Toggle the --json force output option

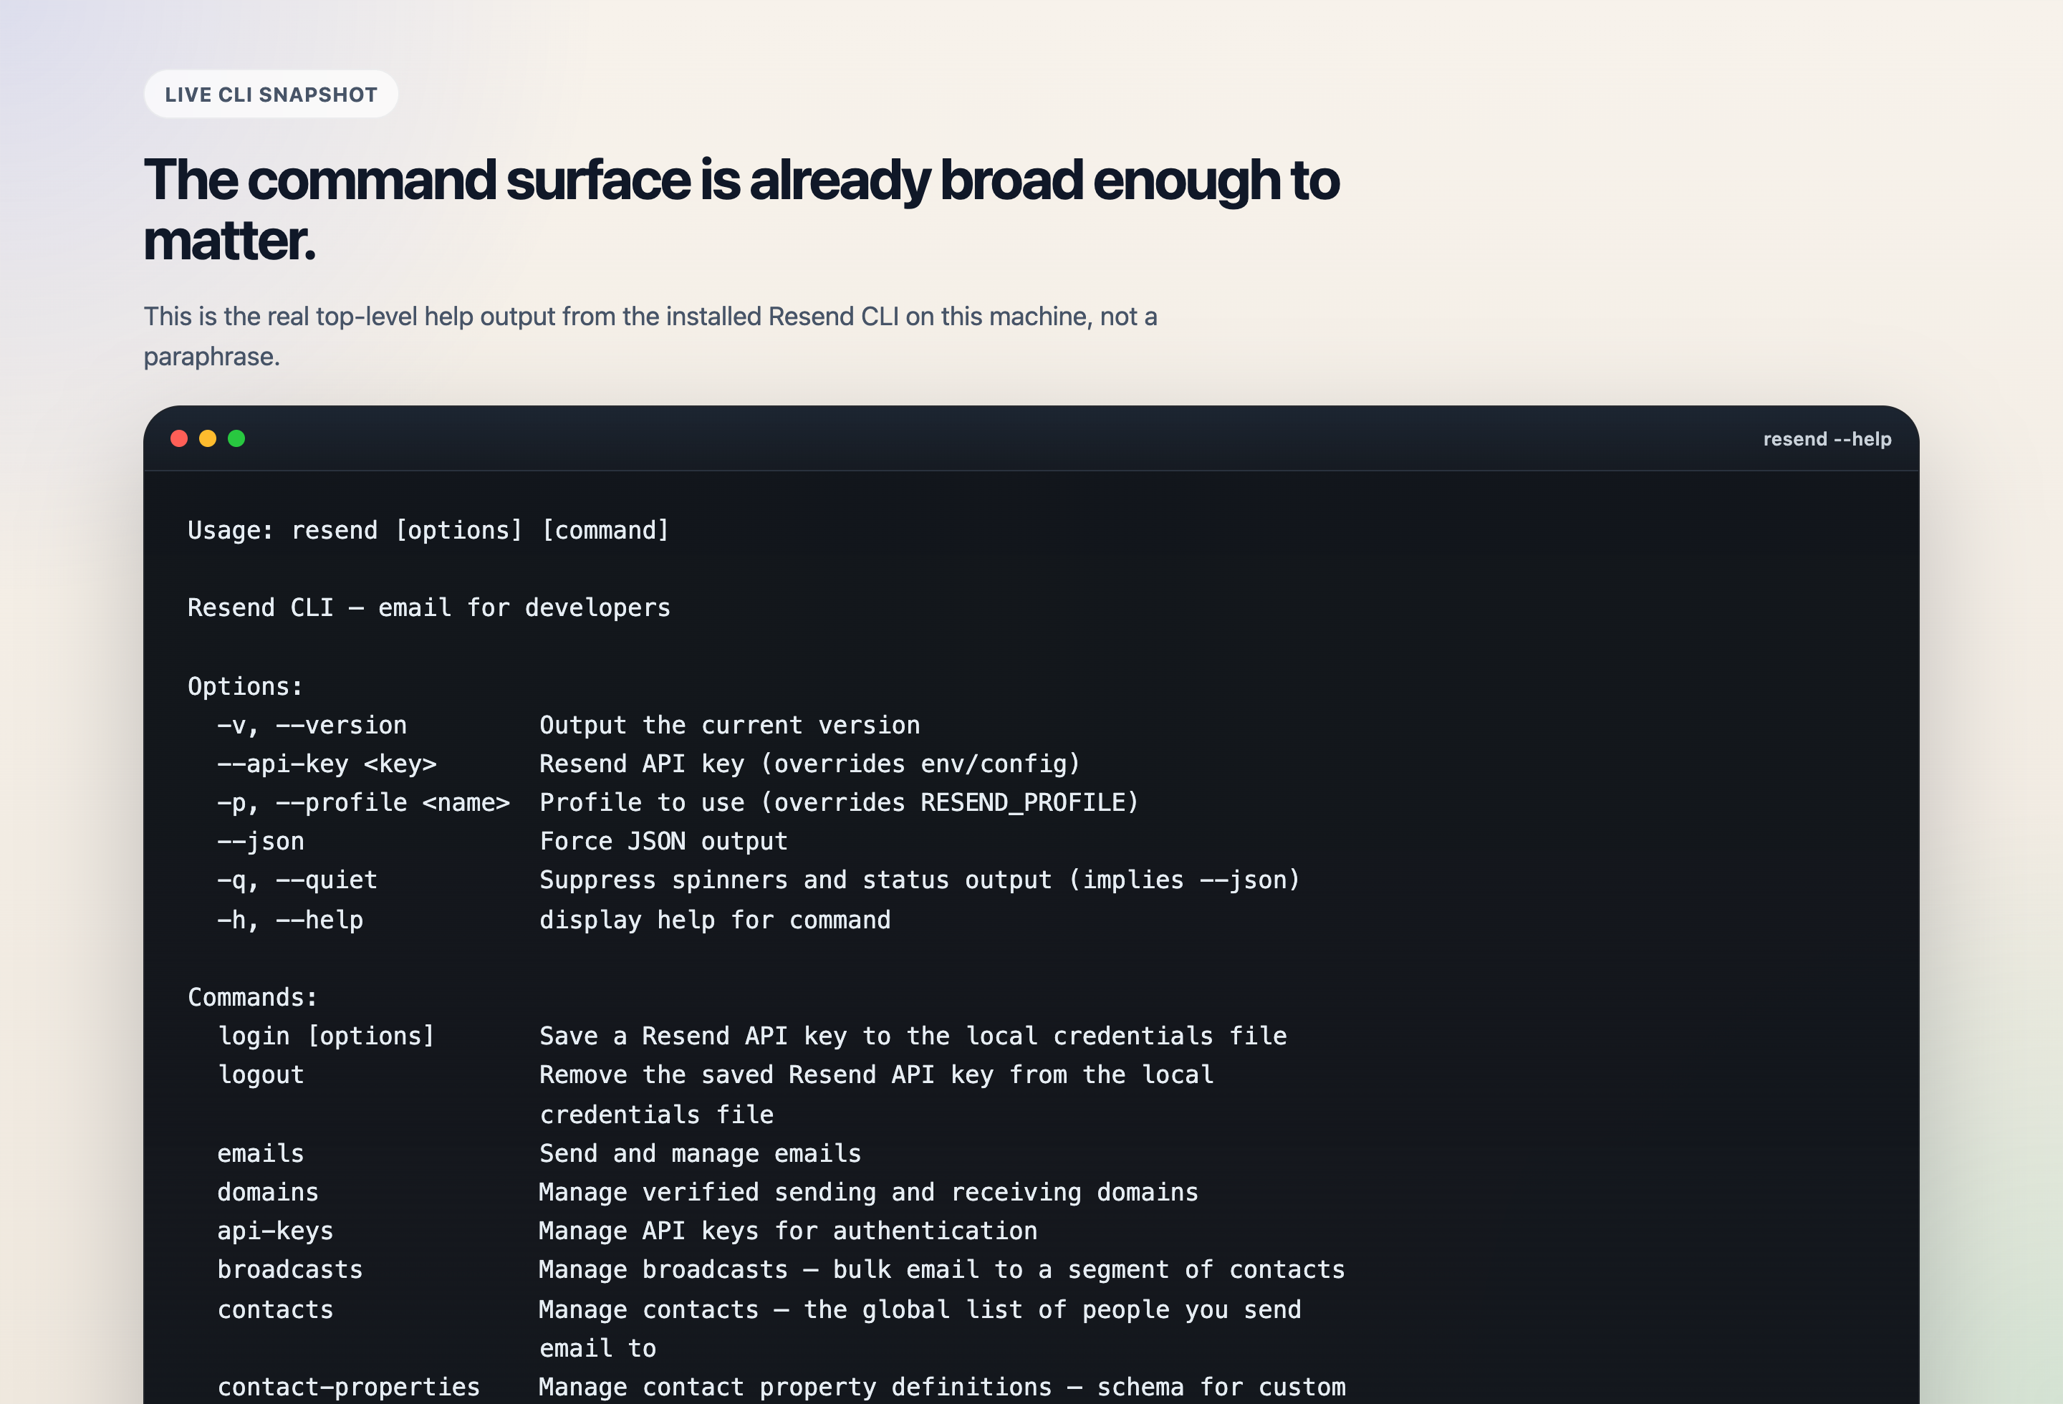[261, 840]
